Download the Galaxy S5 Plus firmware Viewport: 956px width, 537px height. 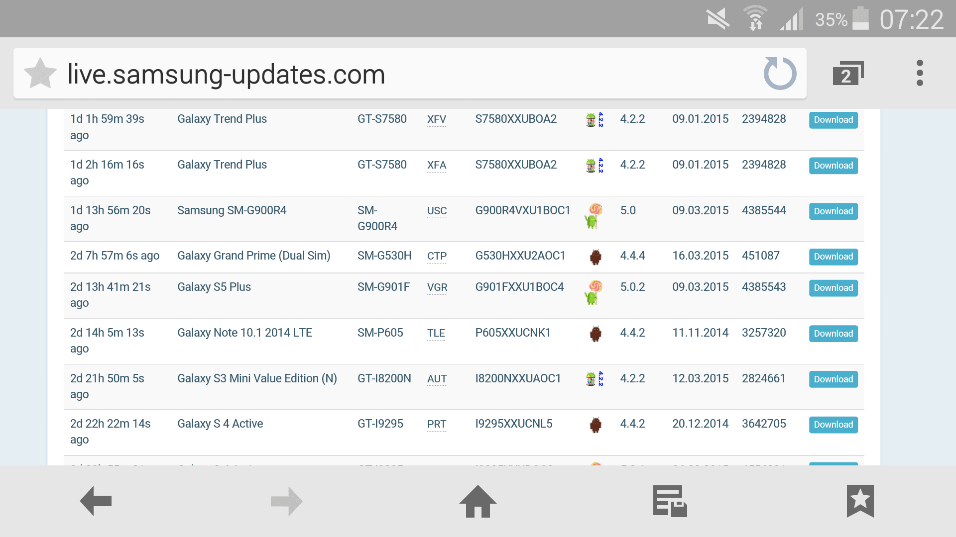point(834,288)
